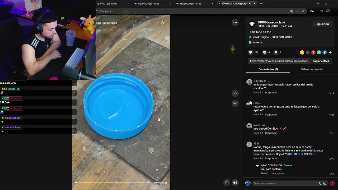
Task: Open the @0800 DON ROUCH mention link
Action: pyautogui.click(x=301, y=154)
